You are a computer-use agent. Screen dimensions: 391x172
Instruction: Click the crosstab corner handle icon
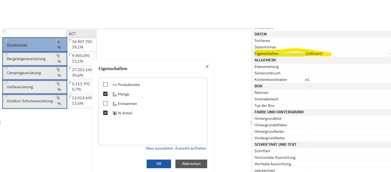(5, 32)
